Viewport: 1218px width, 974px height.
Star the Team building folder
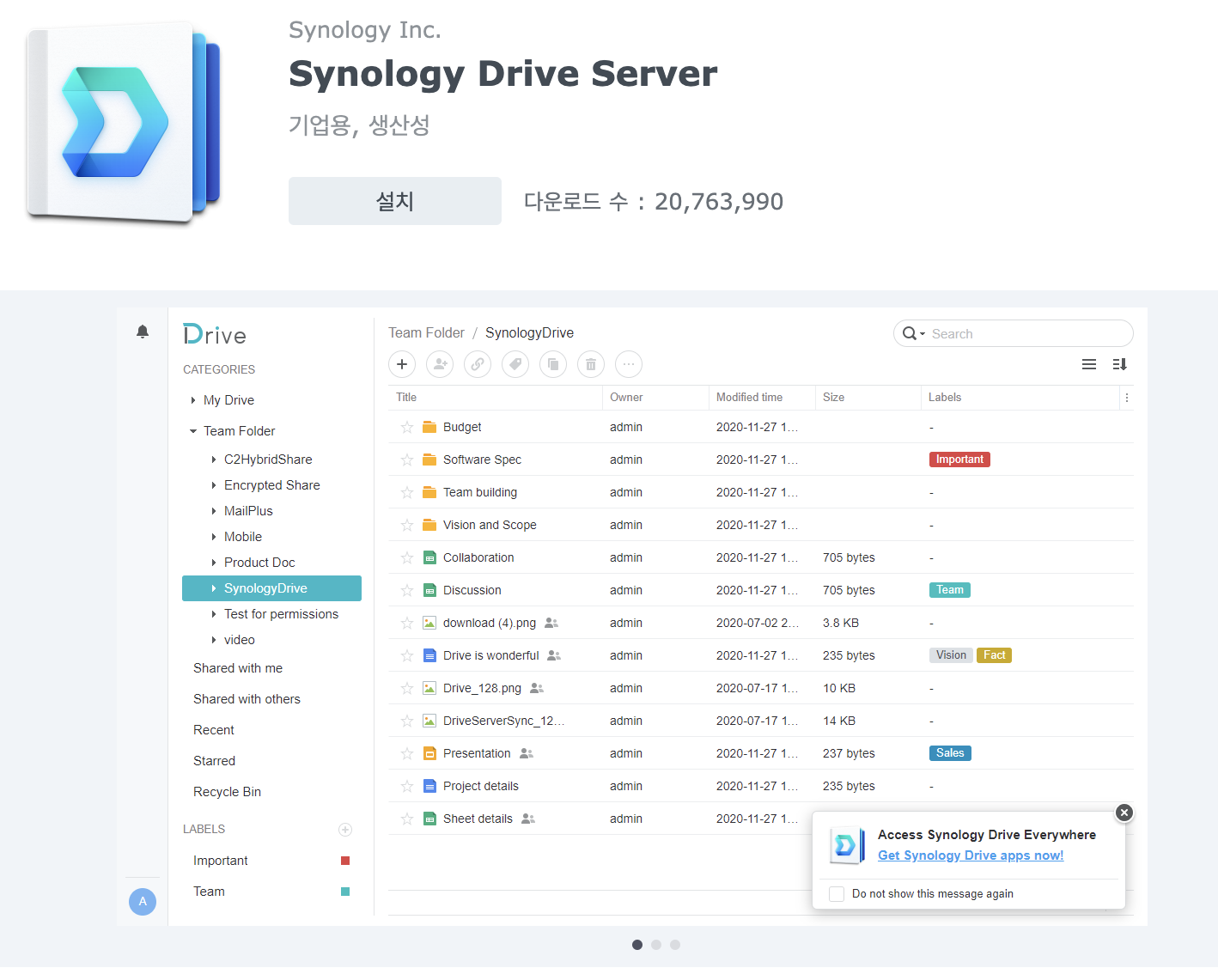pos(407,492)
